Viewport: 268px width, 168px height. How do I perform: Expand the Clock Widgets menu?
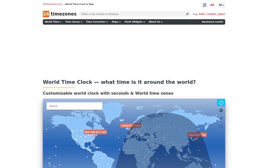pos(135,22)
